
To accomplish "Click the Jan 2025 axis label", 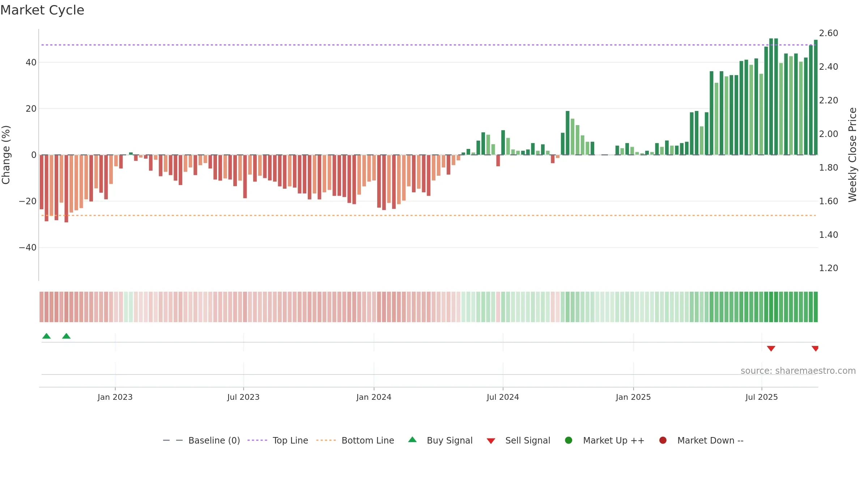I will pyautogui.click(x=633, y=397).
